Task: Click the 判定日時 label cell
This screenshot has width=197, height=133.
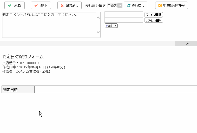Action: coord(18,89)
